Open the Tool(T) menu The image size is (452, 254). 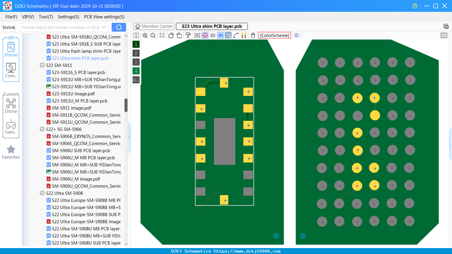pyautogui.click(x=46, y=17)
